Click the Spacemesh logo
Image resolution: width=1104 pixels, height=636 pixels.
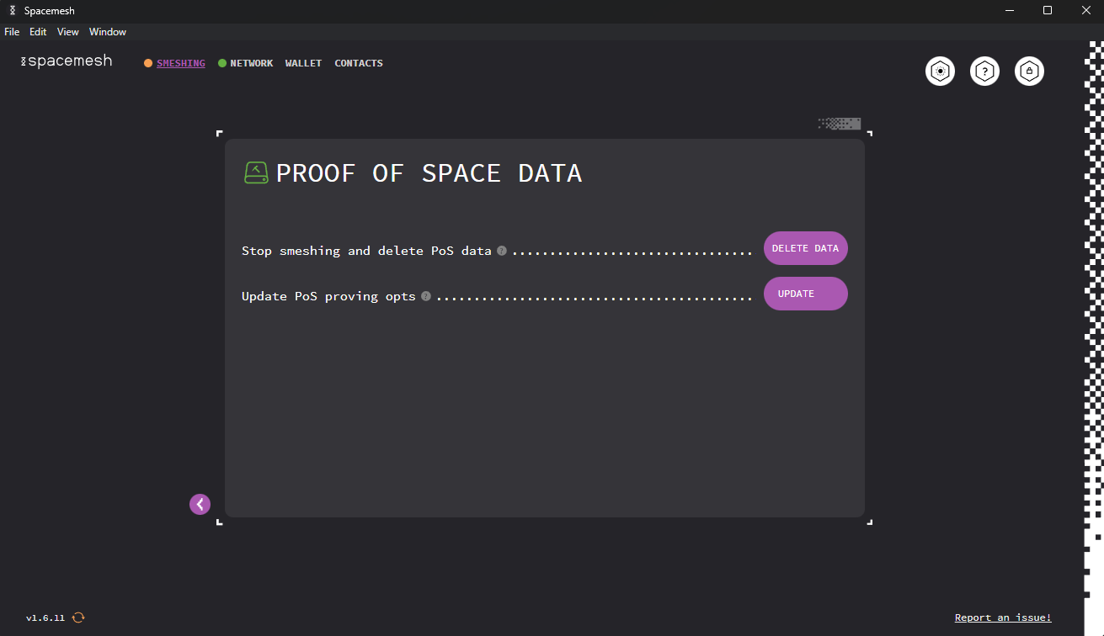pos(67,61)
